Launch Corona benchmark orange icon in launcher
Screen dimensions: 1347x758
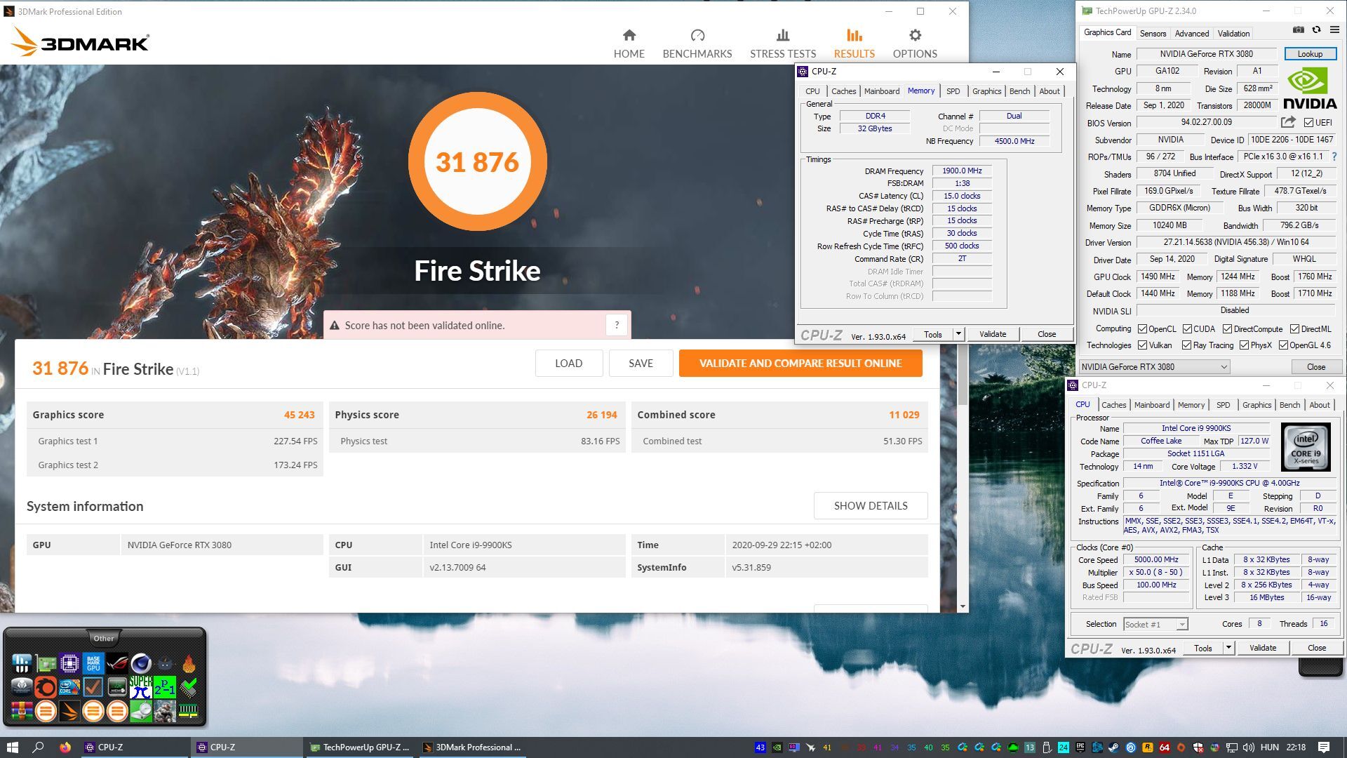[46, 687]
